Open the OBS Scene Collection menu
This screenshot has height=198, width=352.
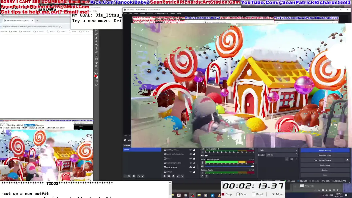click(x=161, y=13)
